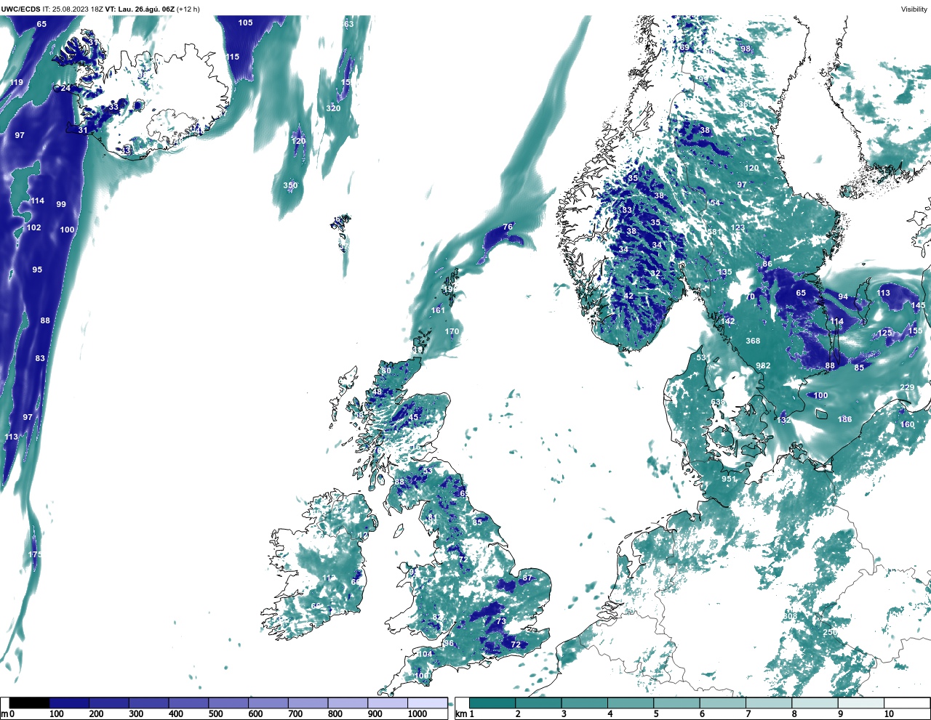Select the initial time '25.08.2023 18Z' text
Screen dimensions: 931x720
click(78, 9)
